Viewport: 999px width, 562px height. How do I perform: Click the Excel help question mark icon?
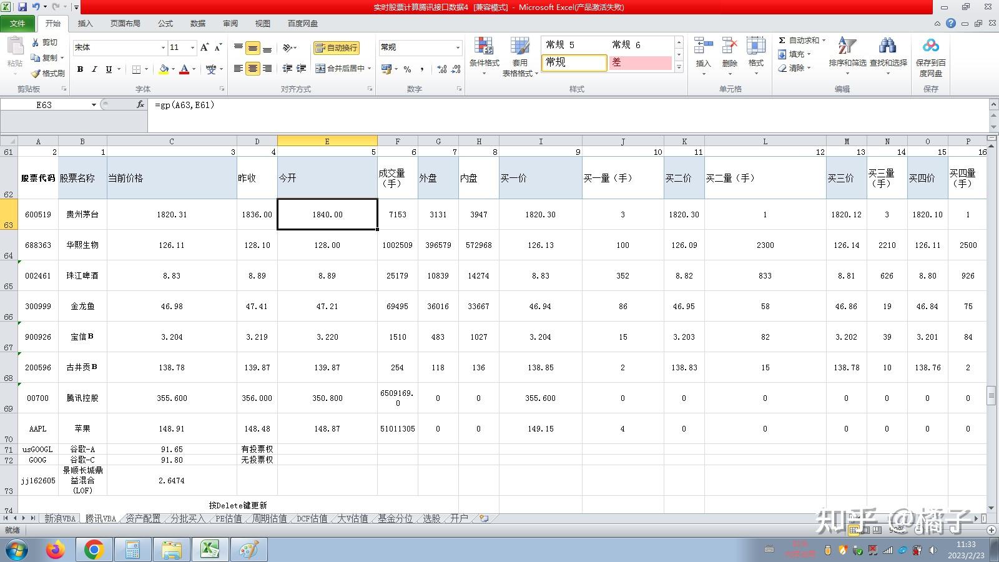coord(950,23)
